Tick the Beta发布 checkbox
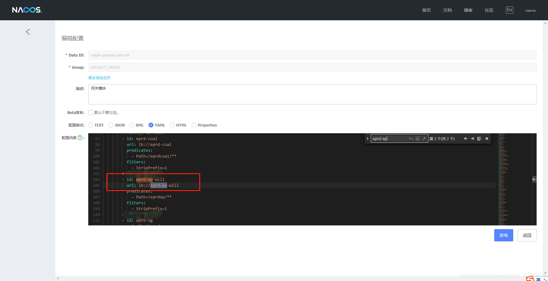Viewport: 548px width, 281px height. [x=91, y=112]
